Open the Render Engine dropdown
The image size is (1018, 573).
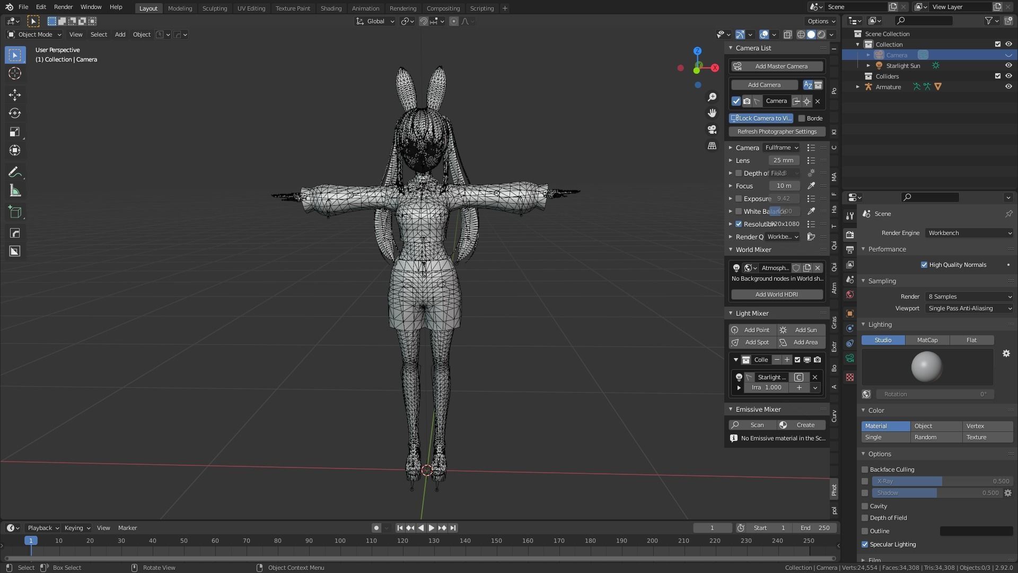(969, 233)
